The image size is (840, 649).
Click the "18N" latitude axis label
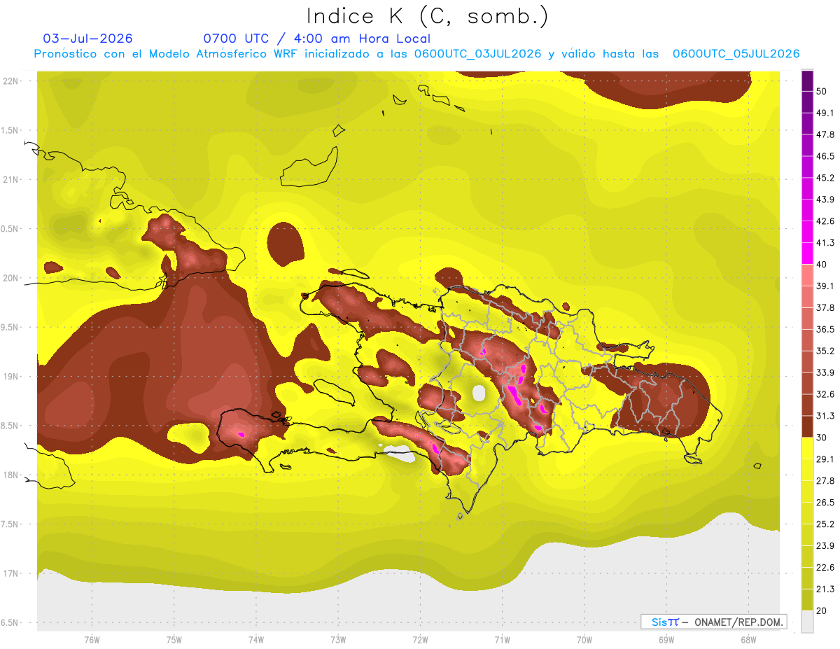click(x=10, y=475)
